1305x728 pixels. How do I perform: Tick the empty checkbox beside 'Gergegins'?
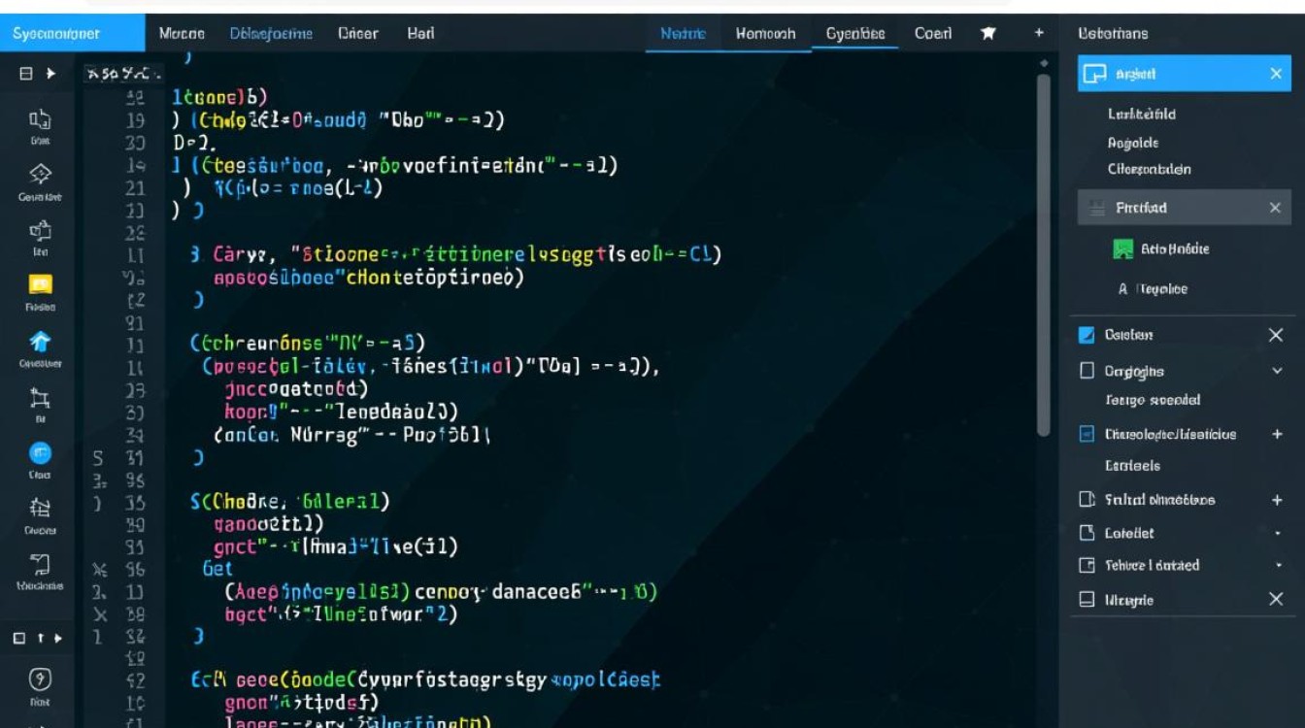(1087, 371)
